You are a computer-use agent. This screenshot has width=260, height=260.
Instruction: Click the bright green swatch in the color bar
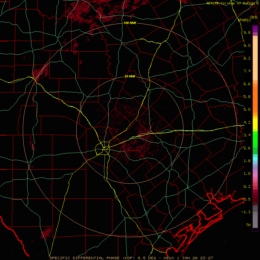pyautogui.click(x=255, y=139)
